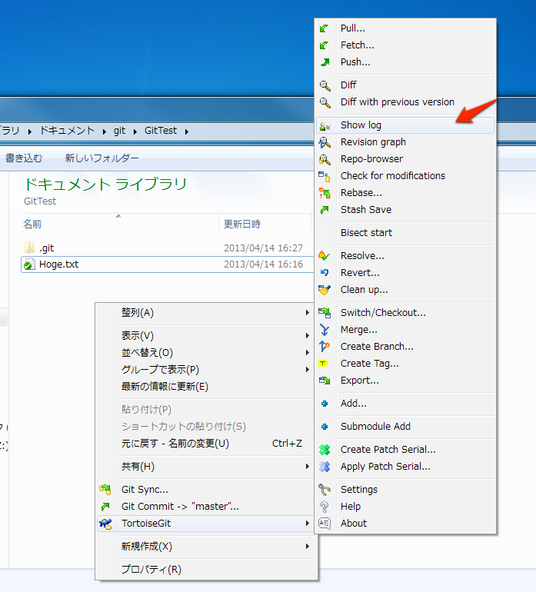
Task: Click the Resolve icon
Action: click(325, 256)
